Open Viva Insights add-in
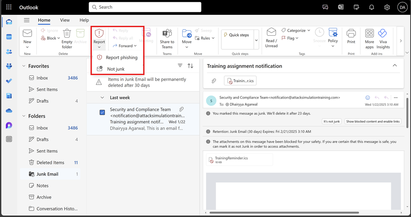 coord(383,33)
